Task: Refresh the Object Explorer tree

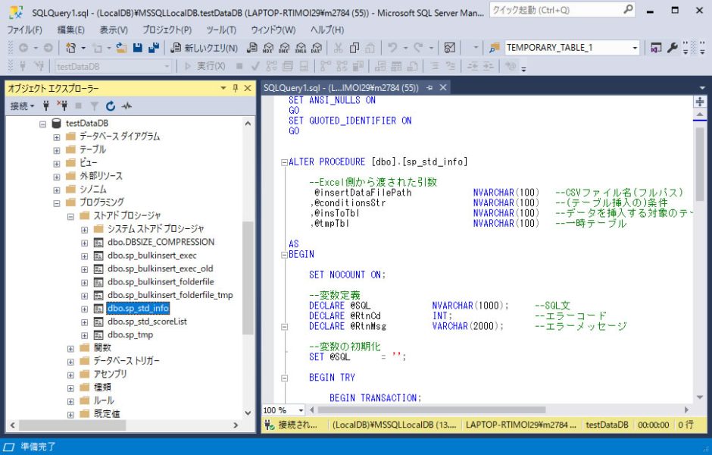Action: coord(110,104)
